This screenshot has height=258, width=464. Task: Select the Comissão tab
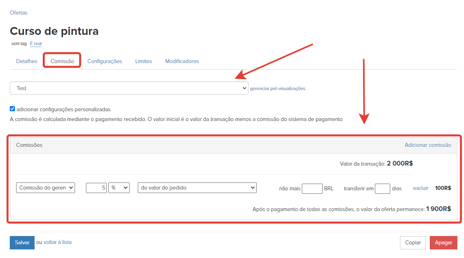tap(62, 61)
